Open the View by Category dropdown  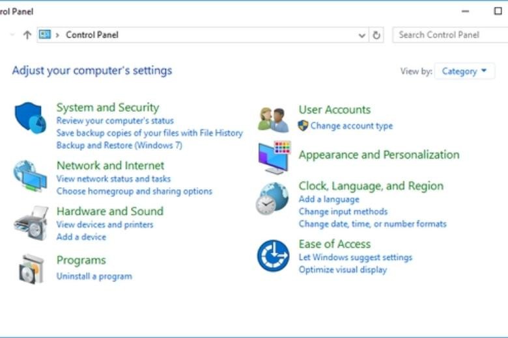[x=464, y=71]
